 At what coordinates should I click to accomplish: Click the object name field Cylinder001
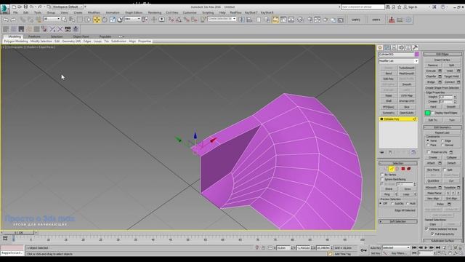coord(396,55)
